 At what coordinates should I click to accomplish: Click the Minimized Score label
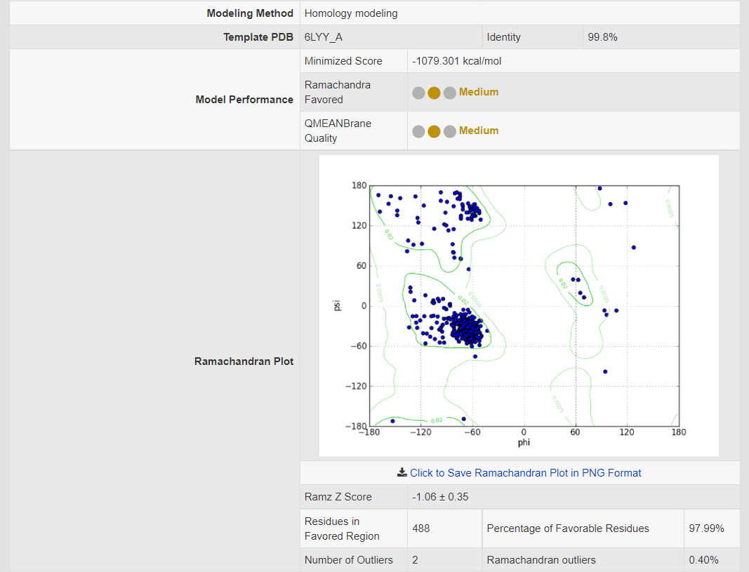pyautogui.click(x=343, y=61)
